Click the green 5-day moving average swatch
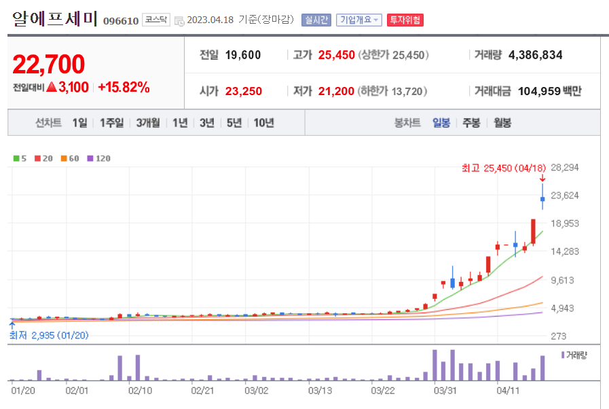 click(x=16, y=158)
